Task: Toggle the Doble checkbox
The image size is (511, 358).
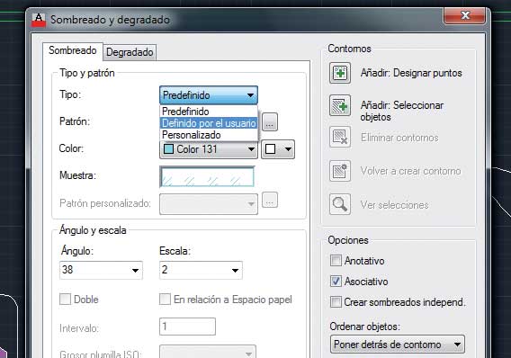Action: coord(65,299)
